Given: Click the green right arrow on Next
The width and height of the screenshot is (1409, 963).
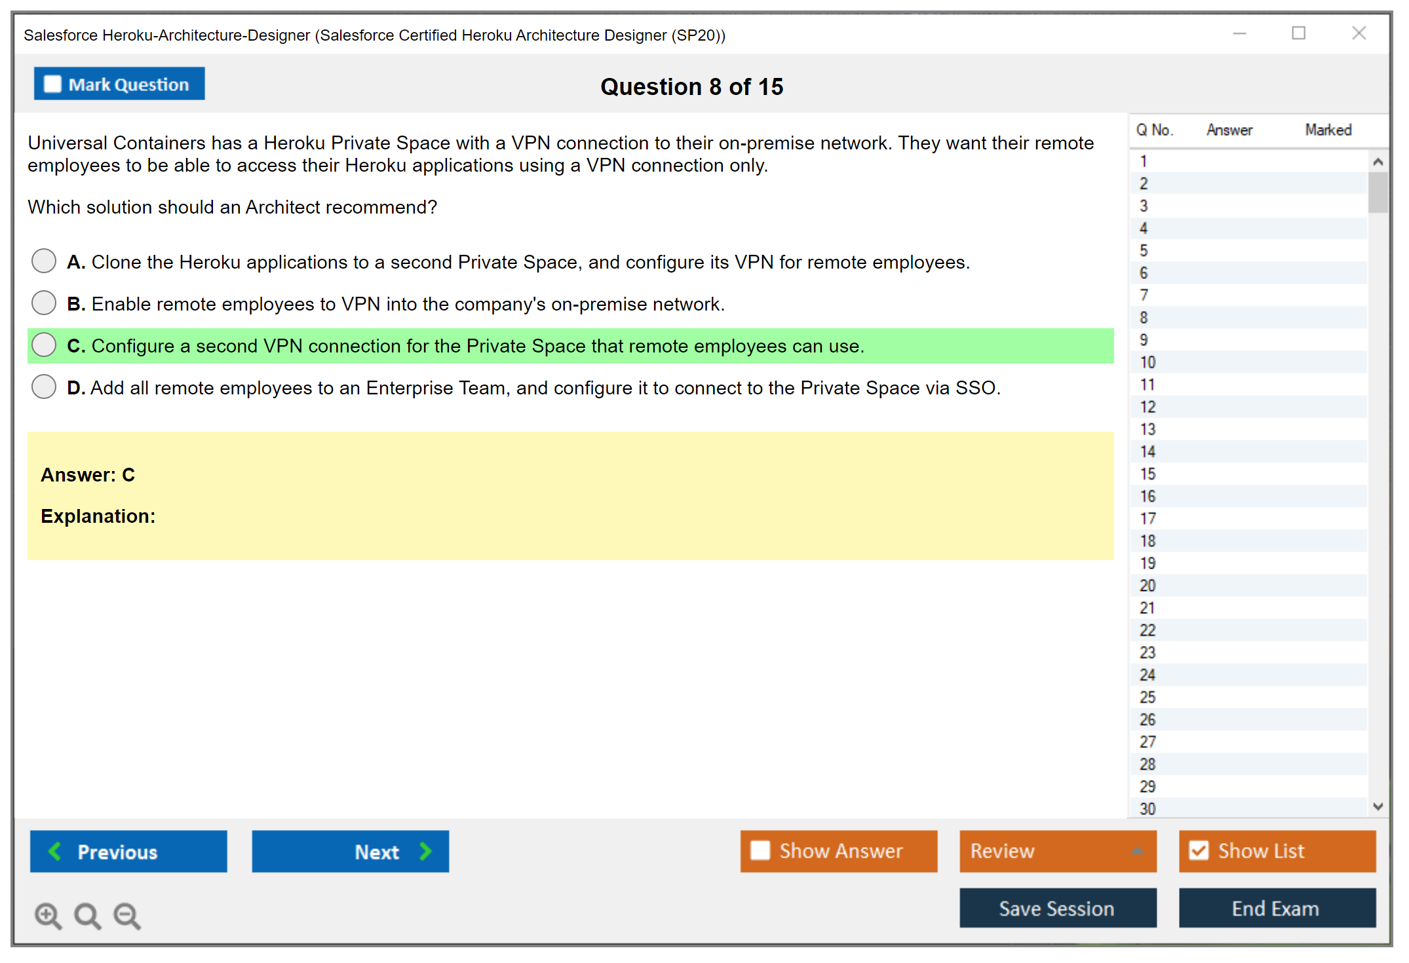Looking at the screenshot, I should pyautogui.click(x=425, y=851).
